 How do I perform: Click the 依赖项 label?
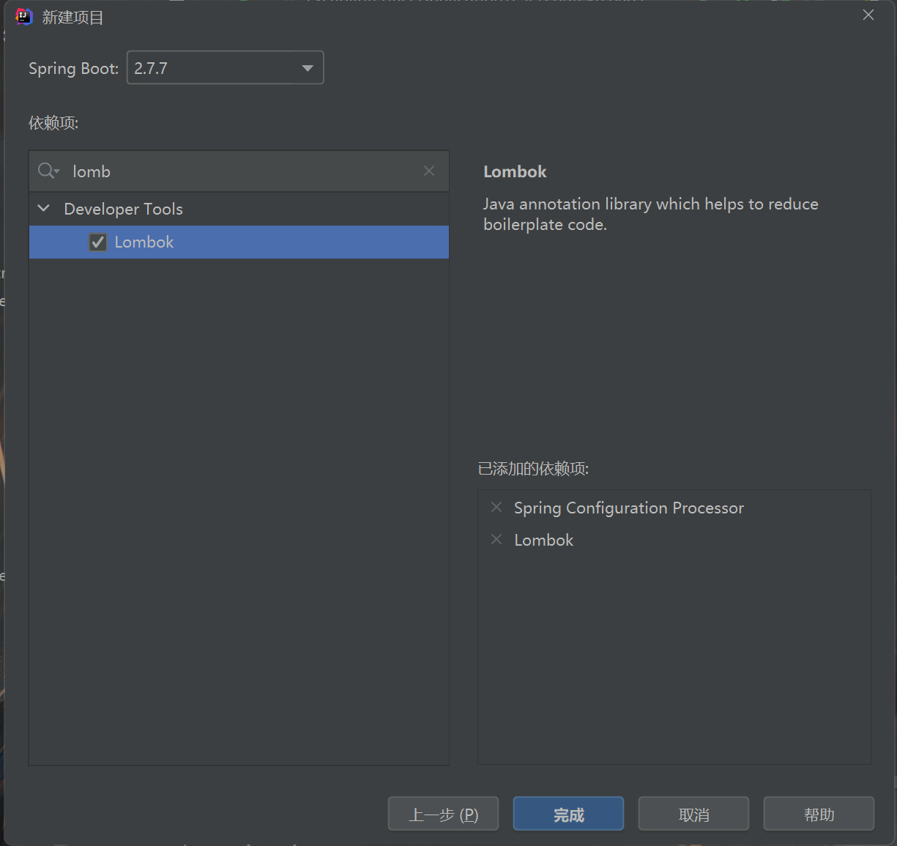(53, 122)
